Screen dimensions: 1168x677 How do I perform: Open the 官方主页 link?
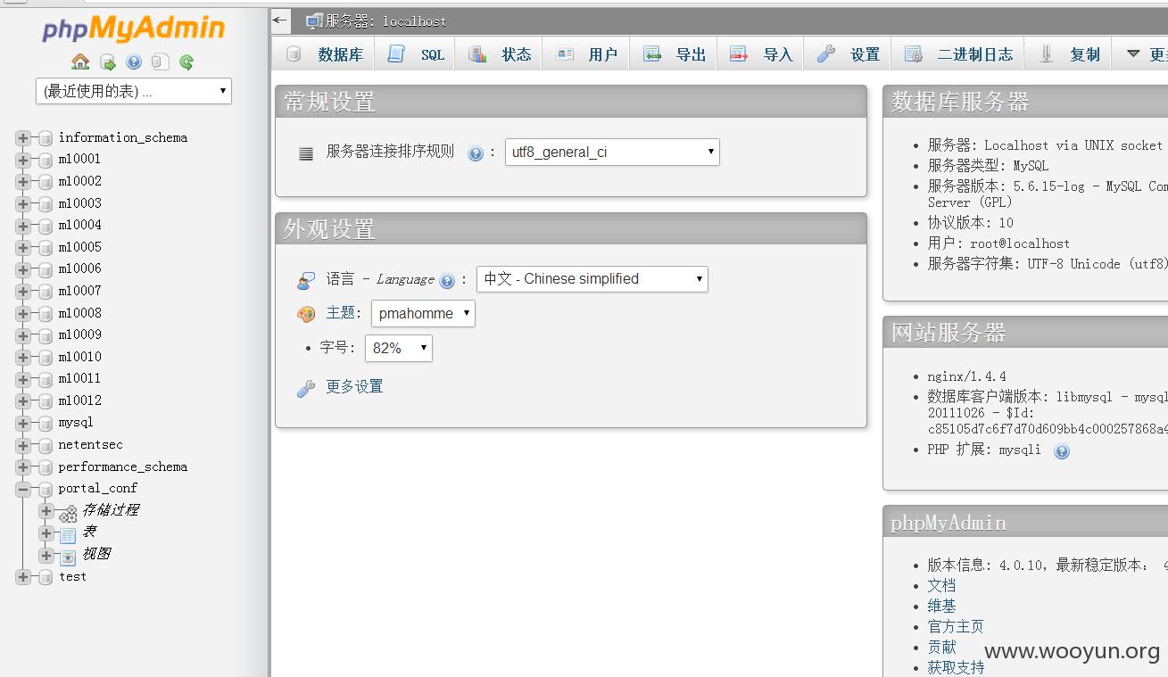point(956,627)
